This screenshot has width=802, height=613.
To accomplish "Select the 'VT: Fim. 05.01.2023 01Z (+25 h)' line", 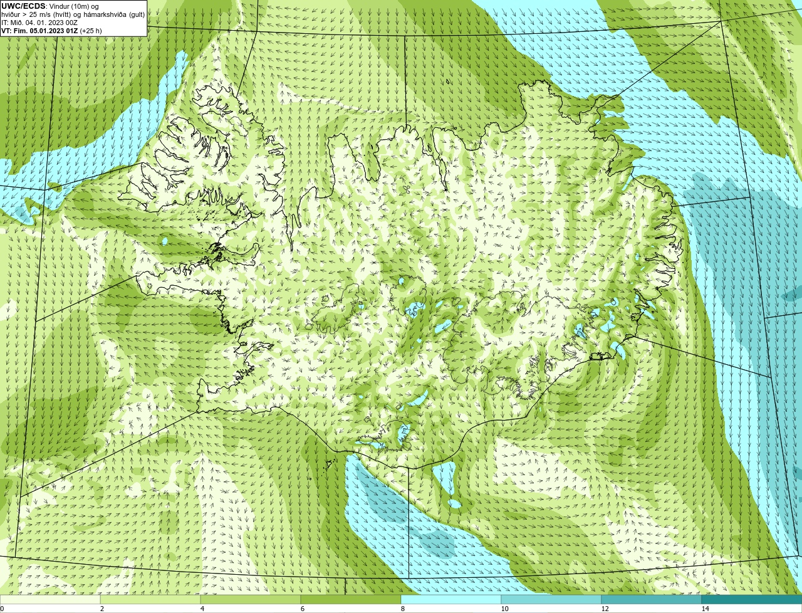I will pyautogui.click(x=51, y=31).
